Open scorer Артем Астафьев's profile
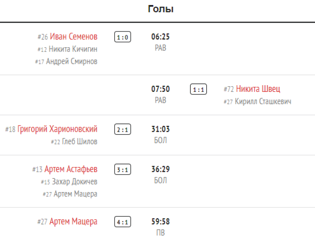The width and height of the screenshot is (315, 245). (x=71, y=169)
